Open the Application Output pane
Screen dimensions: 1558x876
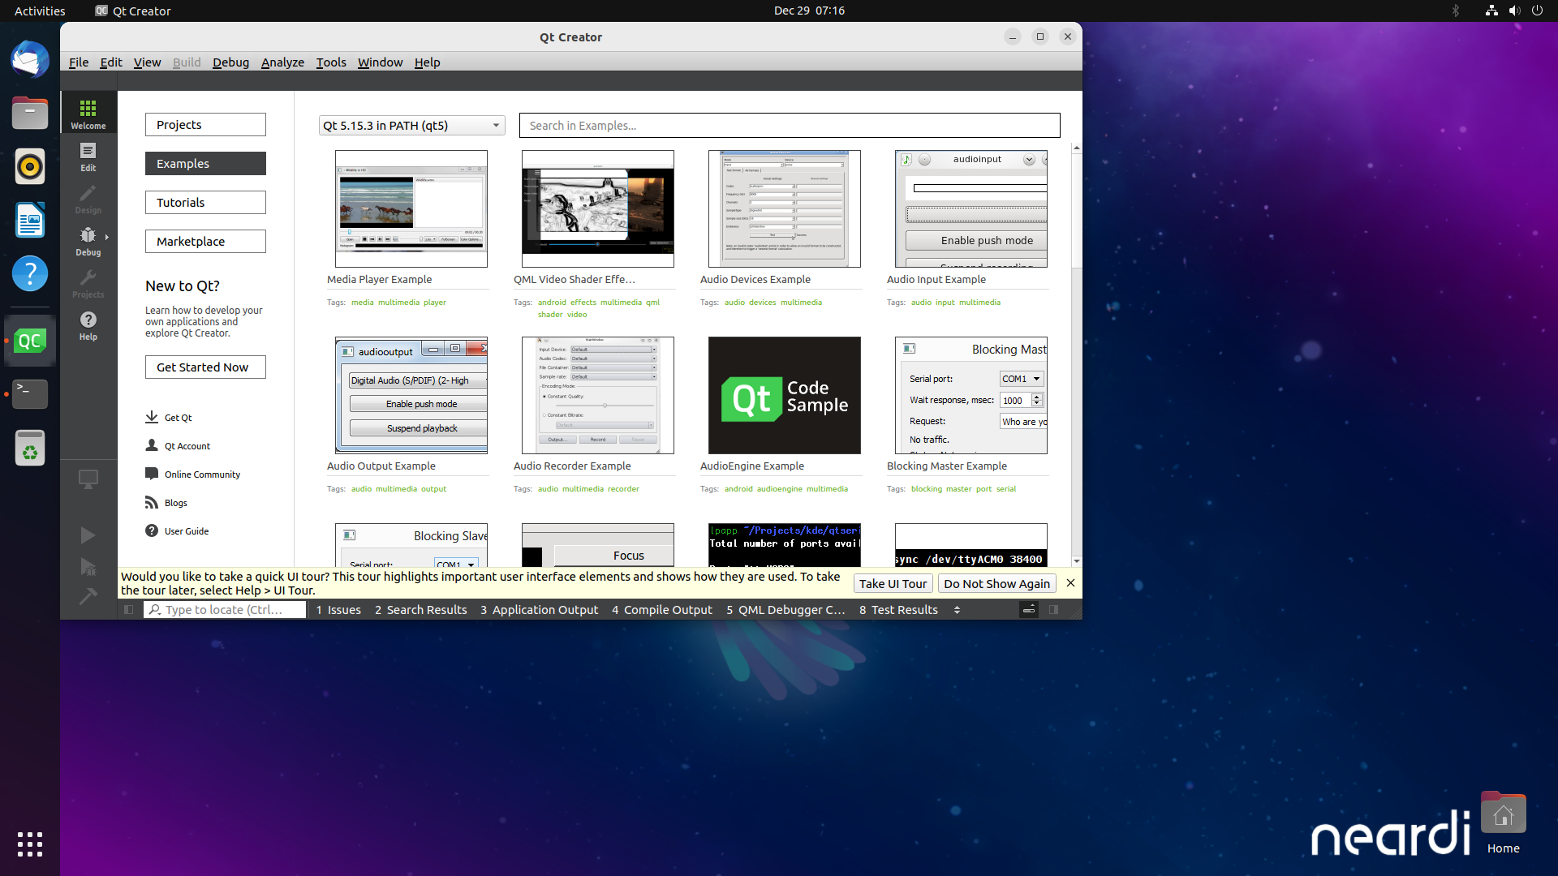coord(539,609)
